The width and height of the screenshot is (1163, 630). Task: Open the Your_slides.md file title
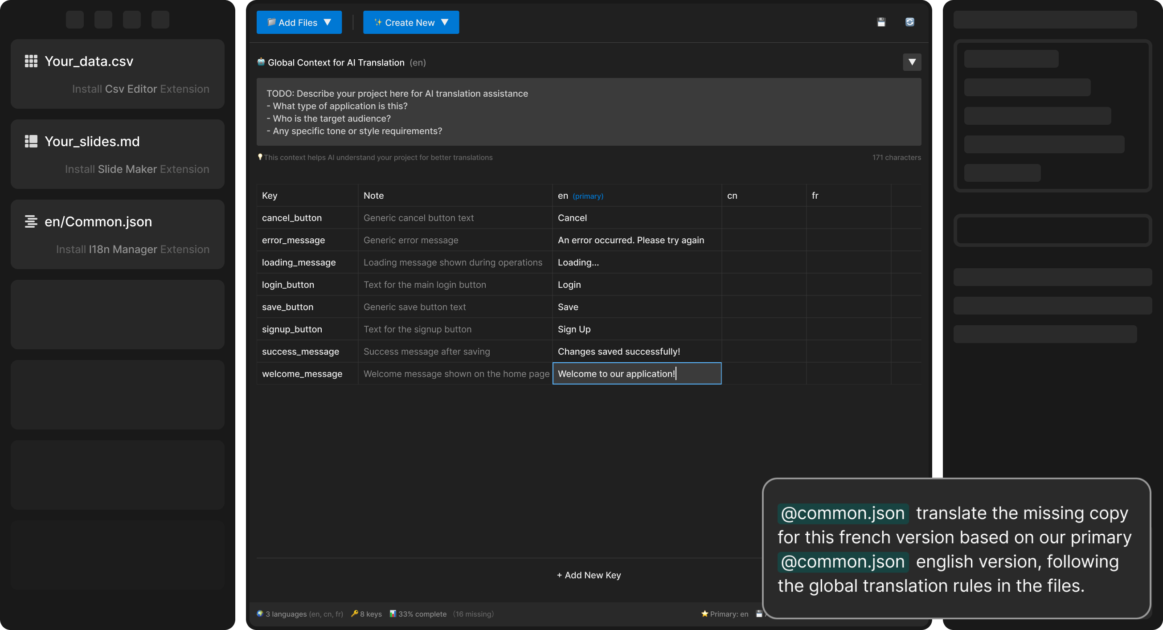[x=92, y=141]
